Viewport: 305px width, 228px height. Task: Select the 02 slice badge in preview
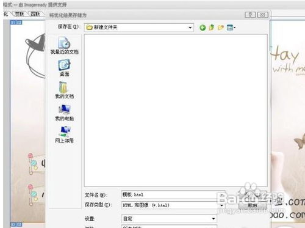click(x=13, y=224)
